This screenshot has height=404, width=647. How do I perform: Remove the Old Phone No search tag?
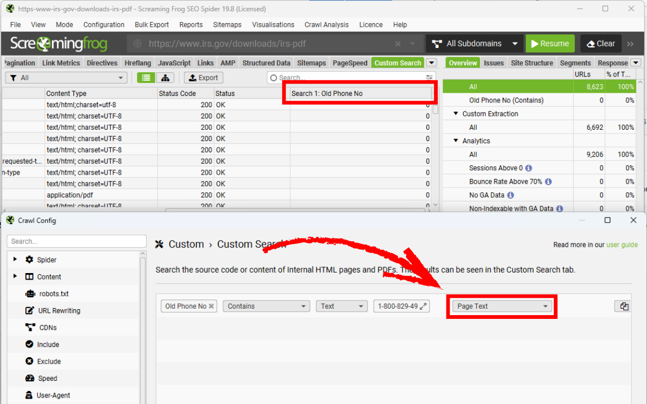[210, 305]
